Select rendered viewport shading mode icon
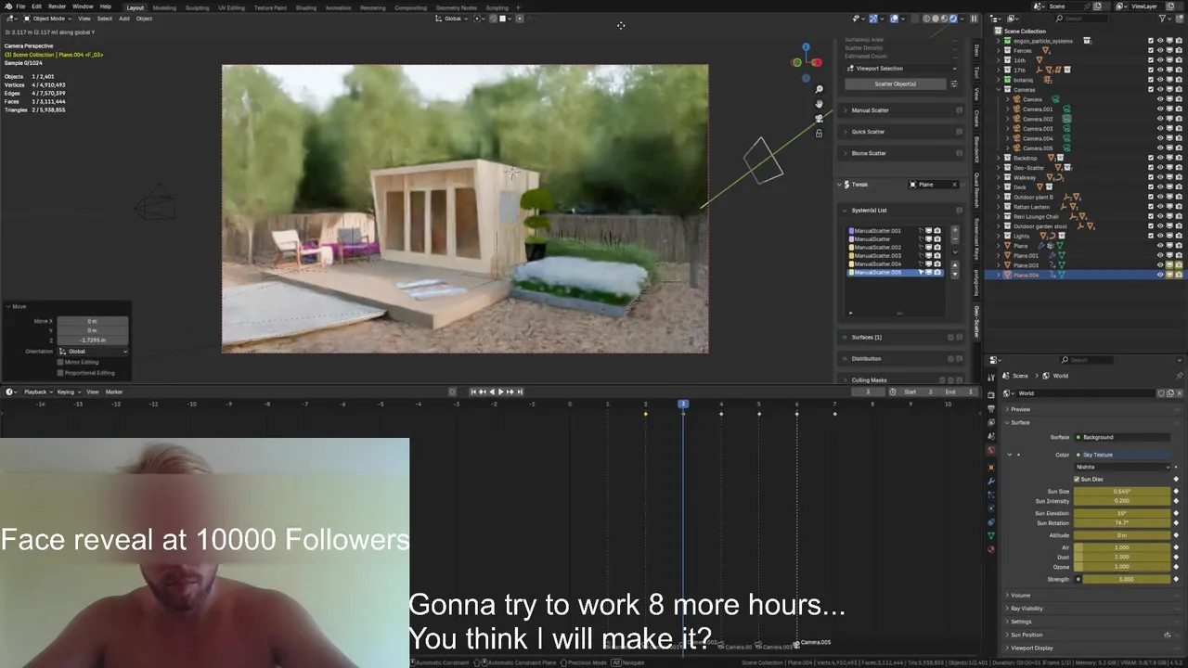 coord(953,19)
